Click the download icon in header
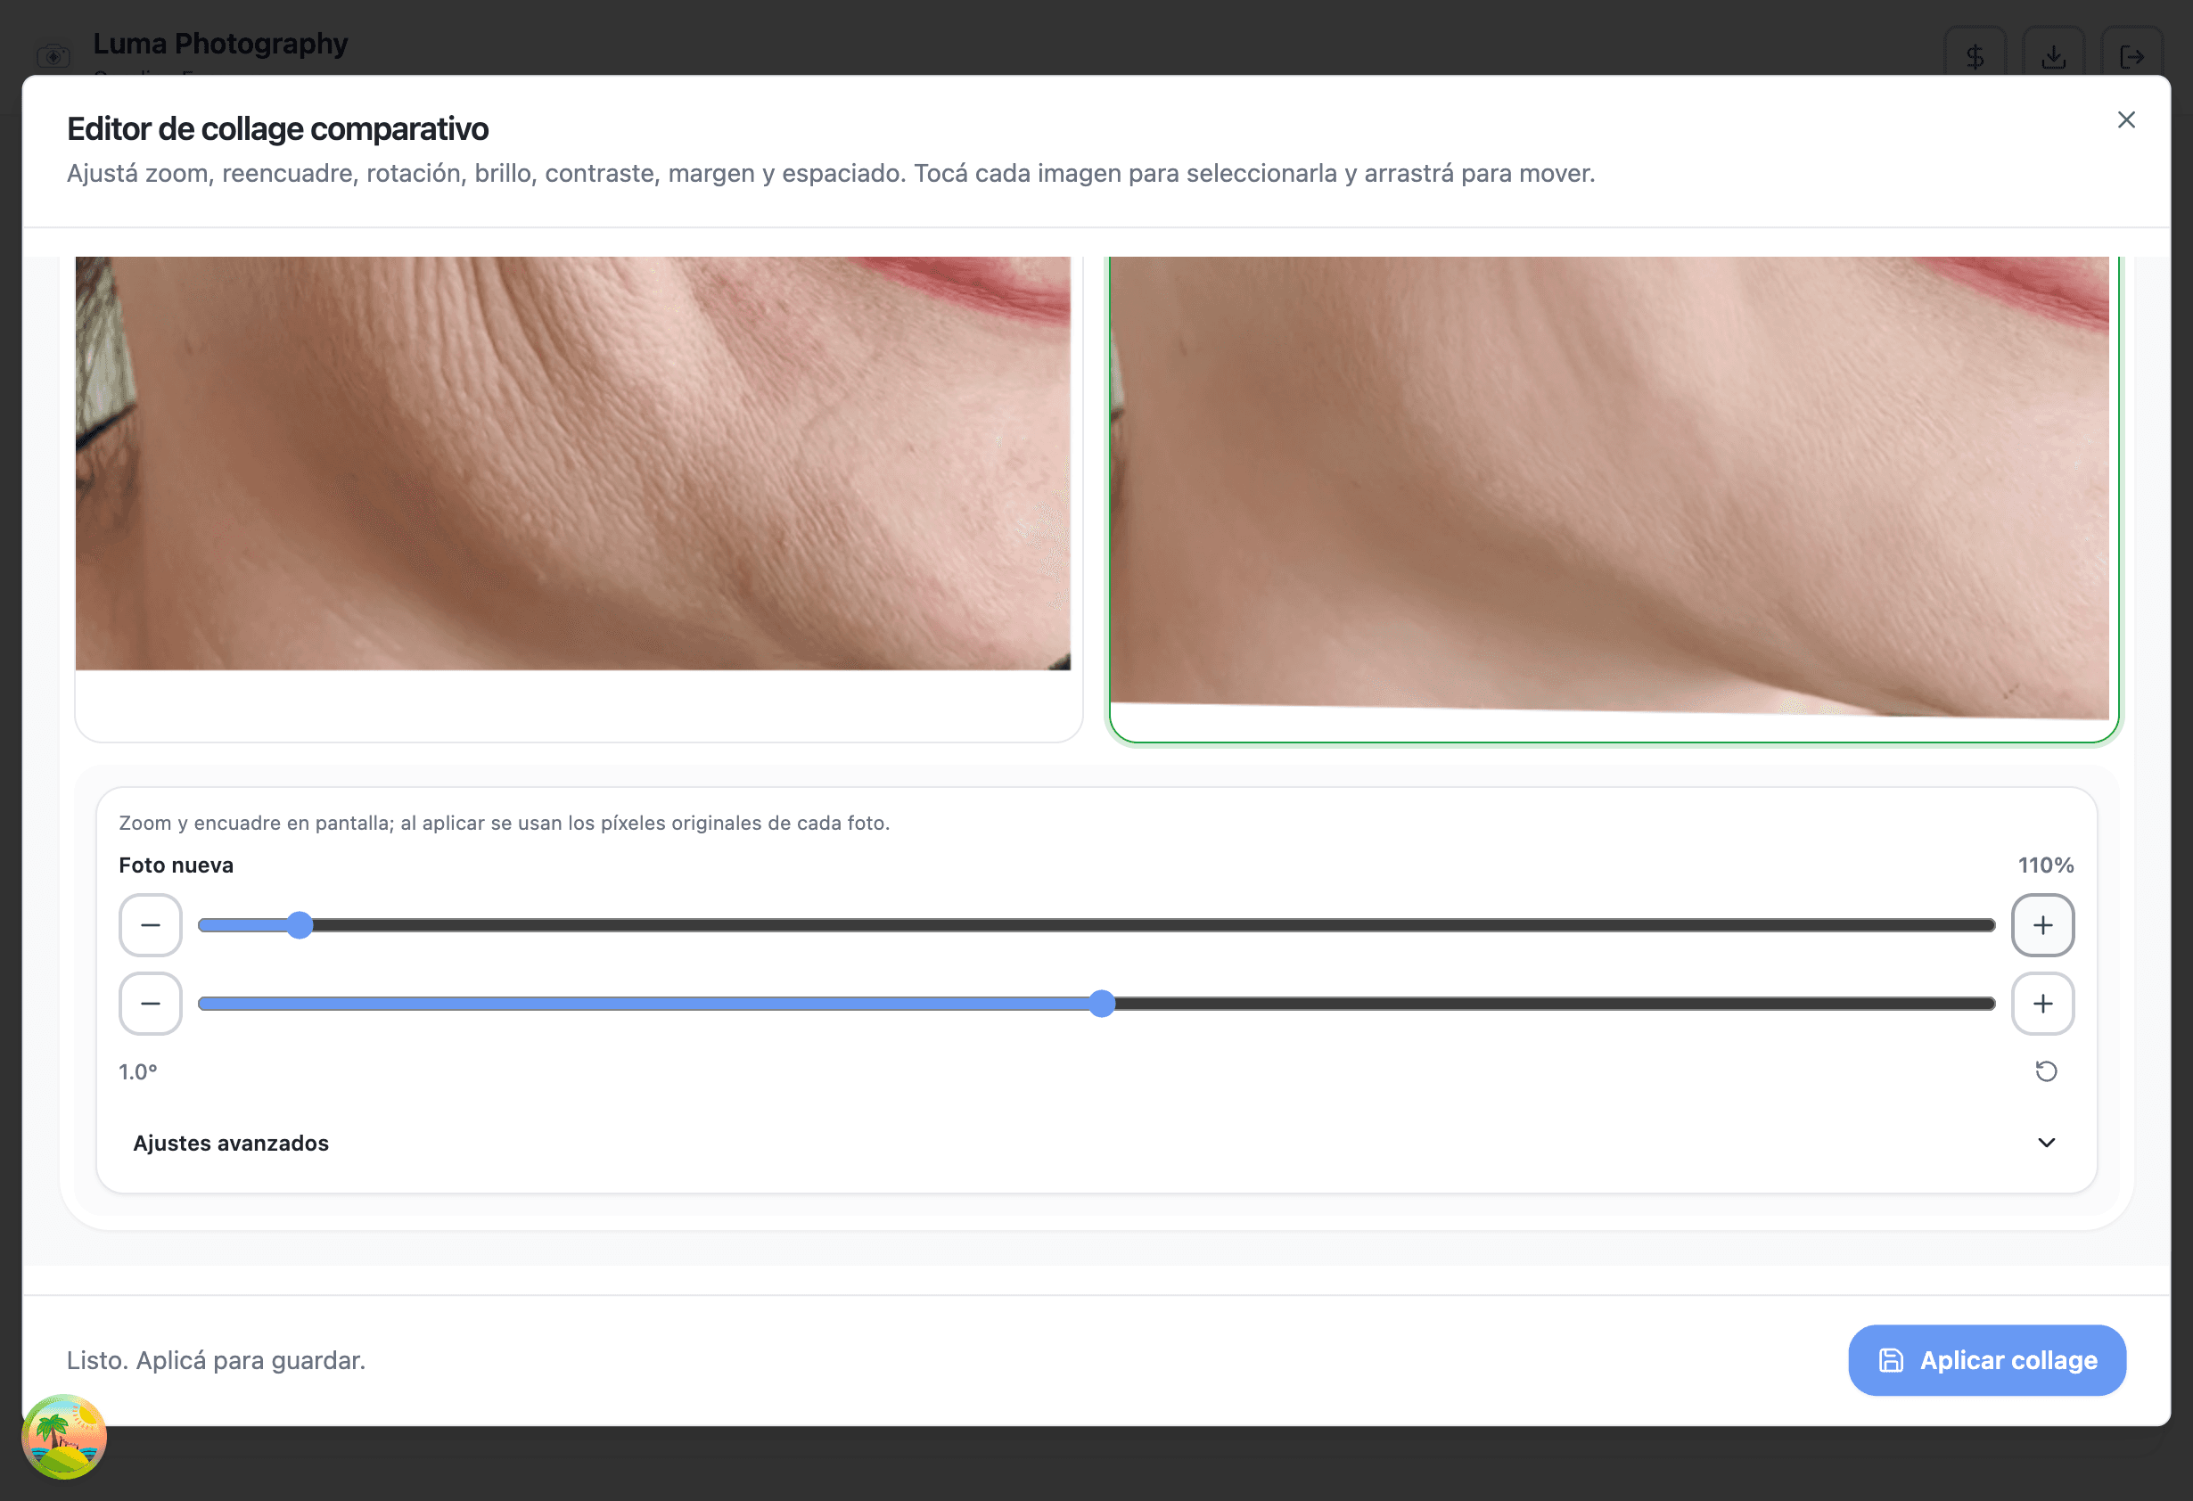The height and width of the screenshot is (1501, 2193). tap(2053, 57)
